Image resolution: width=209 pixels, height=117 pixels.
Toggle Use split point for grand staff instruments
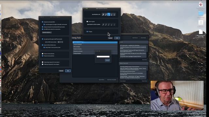pos(42,39)
